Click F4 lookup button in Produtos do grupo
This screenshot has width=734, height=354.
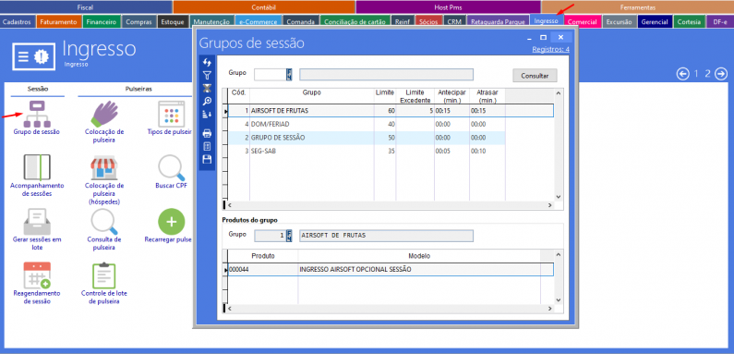tap(289, 235)
